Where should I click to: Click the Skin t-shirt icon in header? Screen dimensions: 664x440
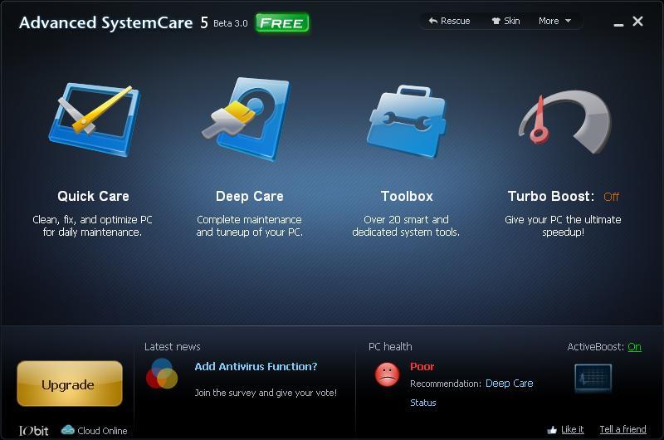pyautogui.click(x=496, y=21)
